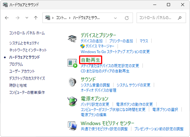Open the 電源オプション heading
190x137 pixels.
click(95, 99)
